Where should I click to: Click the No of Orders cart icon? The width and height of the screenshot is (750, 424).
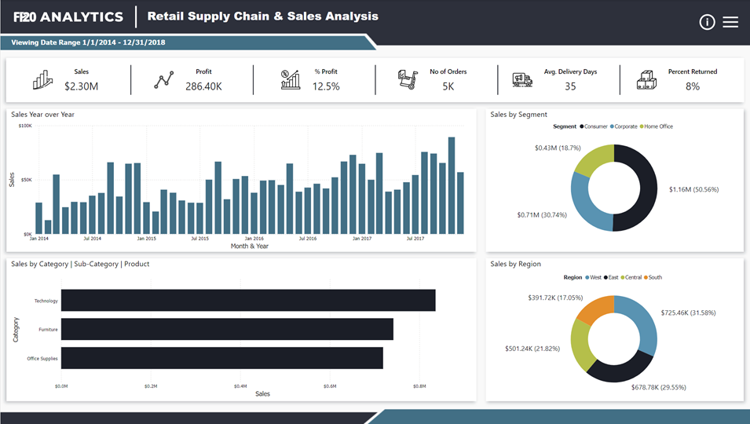[x=408, y=79]
